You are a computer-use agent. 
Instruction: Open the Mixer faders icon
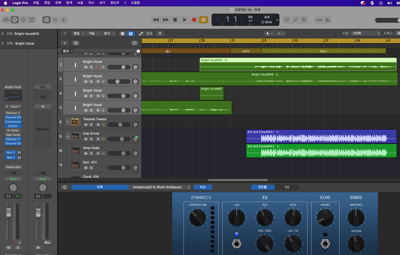tap(55, 20)
